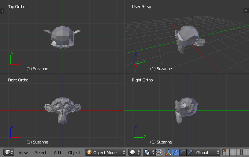
Task: Toggle the 3D manipulator axes widget
Action: pos(168,152)
